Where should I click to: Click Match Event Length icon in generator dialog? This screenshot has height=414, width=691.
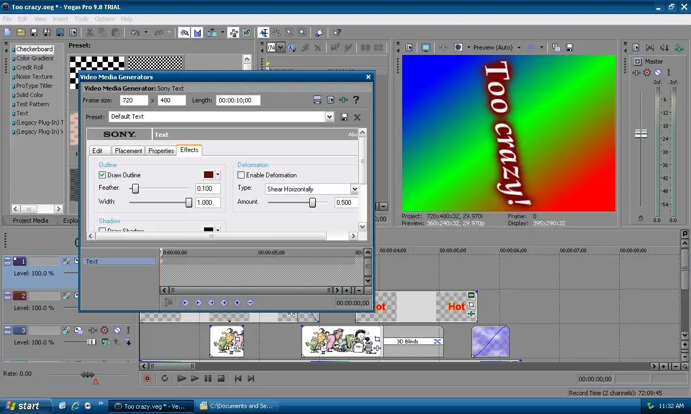(x=317, y=100)
